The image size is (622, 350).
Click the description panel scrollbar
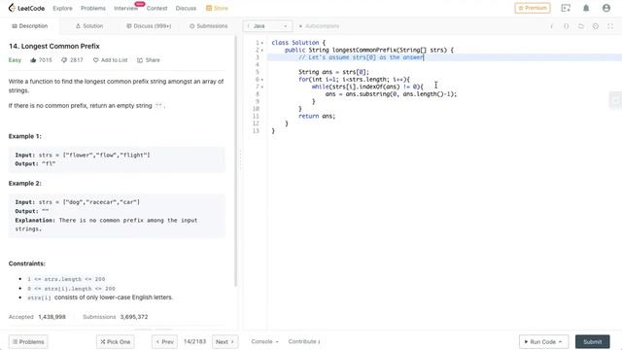click(236, 161)
